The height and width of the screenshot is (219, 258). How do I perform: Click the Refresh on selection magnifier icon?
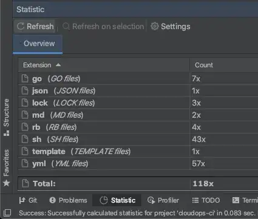pos(66,26)
